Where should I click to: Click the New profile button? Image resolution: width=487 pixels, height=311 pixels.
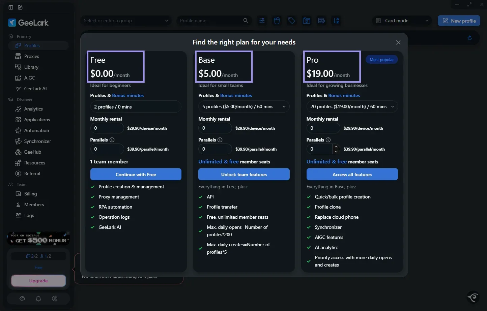[459, 21]
